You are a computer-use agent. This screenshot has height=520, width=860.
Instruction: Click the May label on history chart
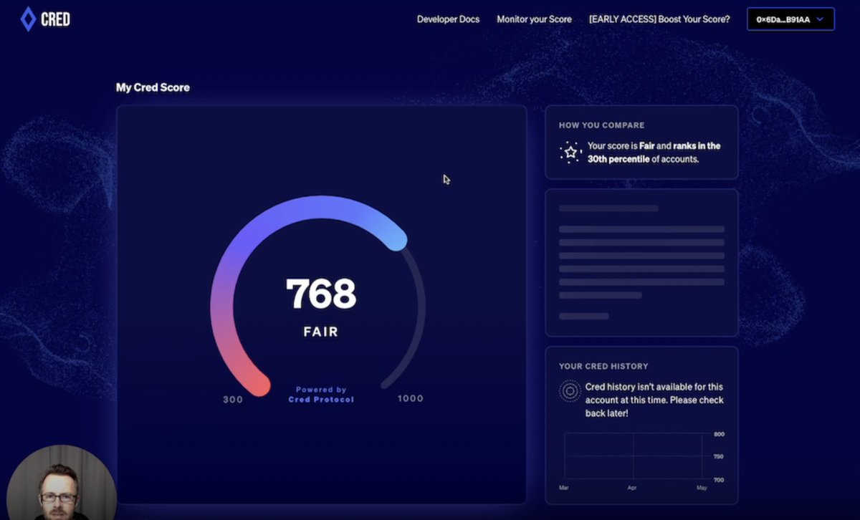[x=701, y=488]
